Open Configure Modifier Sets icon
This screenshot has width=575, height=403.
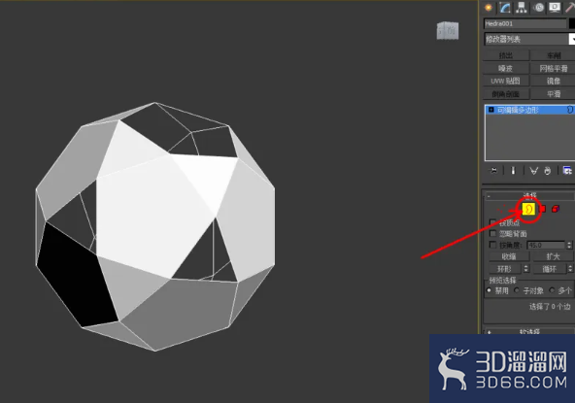pos(567,171)
